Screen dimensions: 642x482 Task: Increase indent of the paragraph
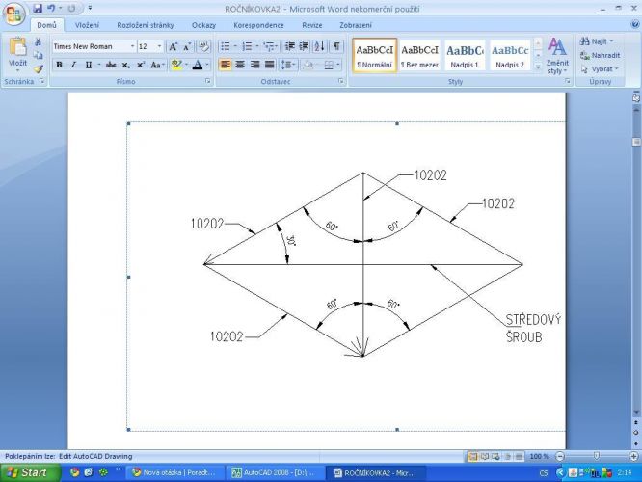coord(304,46)
